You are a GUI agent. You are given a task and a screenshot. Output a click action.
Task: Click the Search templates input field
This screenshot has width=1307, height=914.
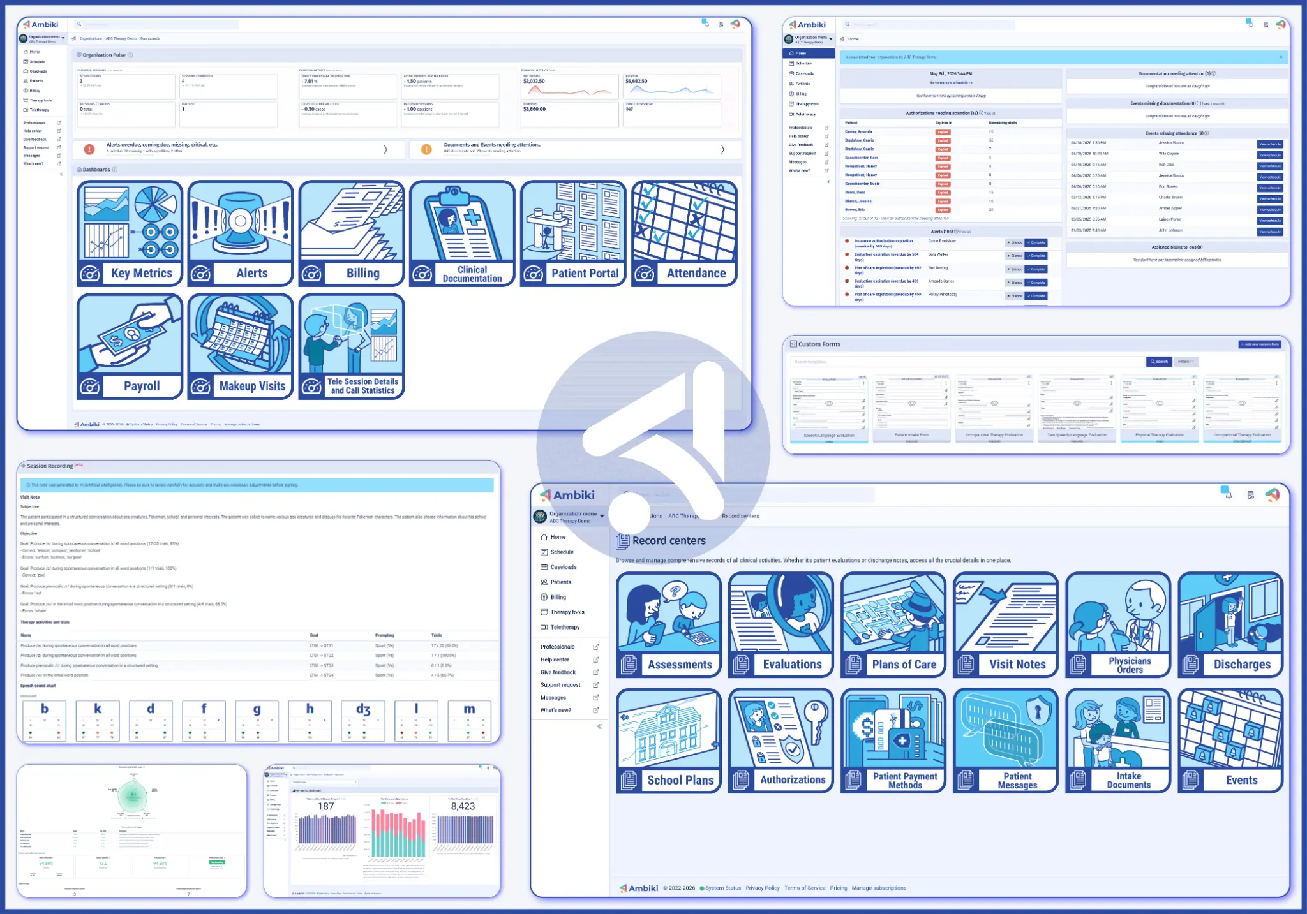pos(967,362)
